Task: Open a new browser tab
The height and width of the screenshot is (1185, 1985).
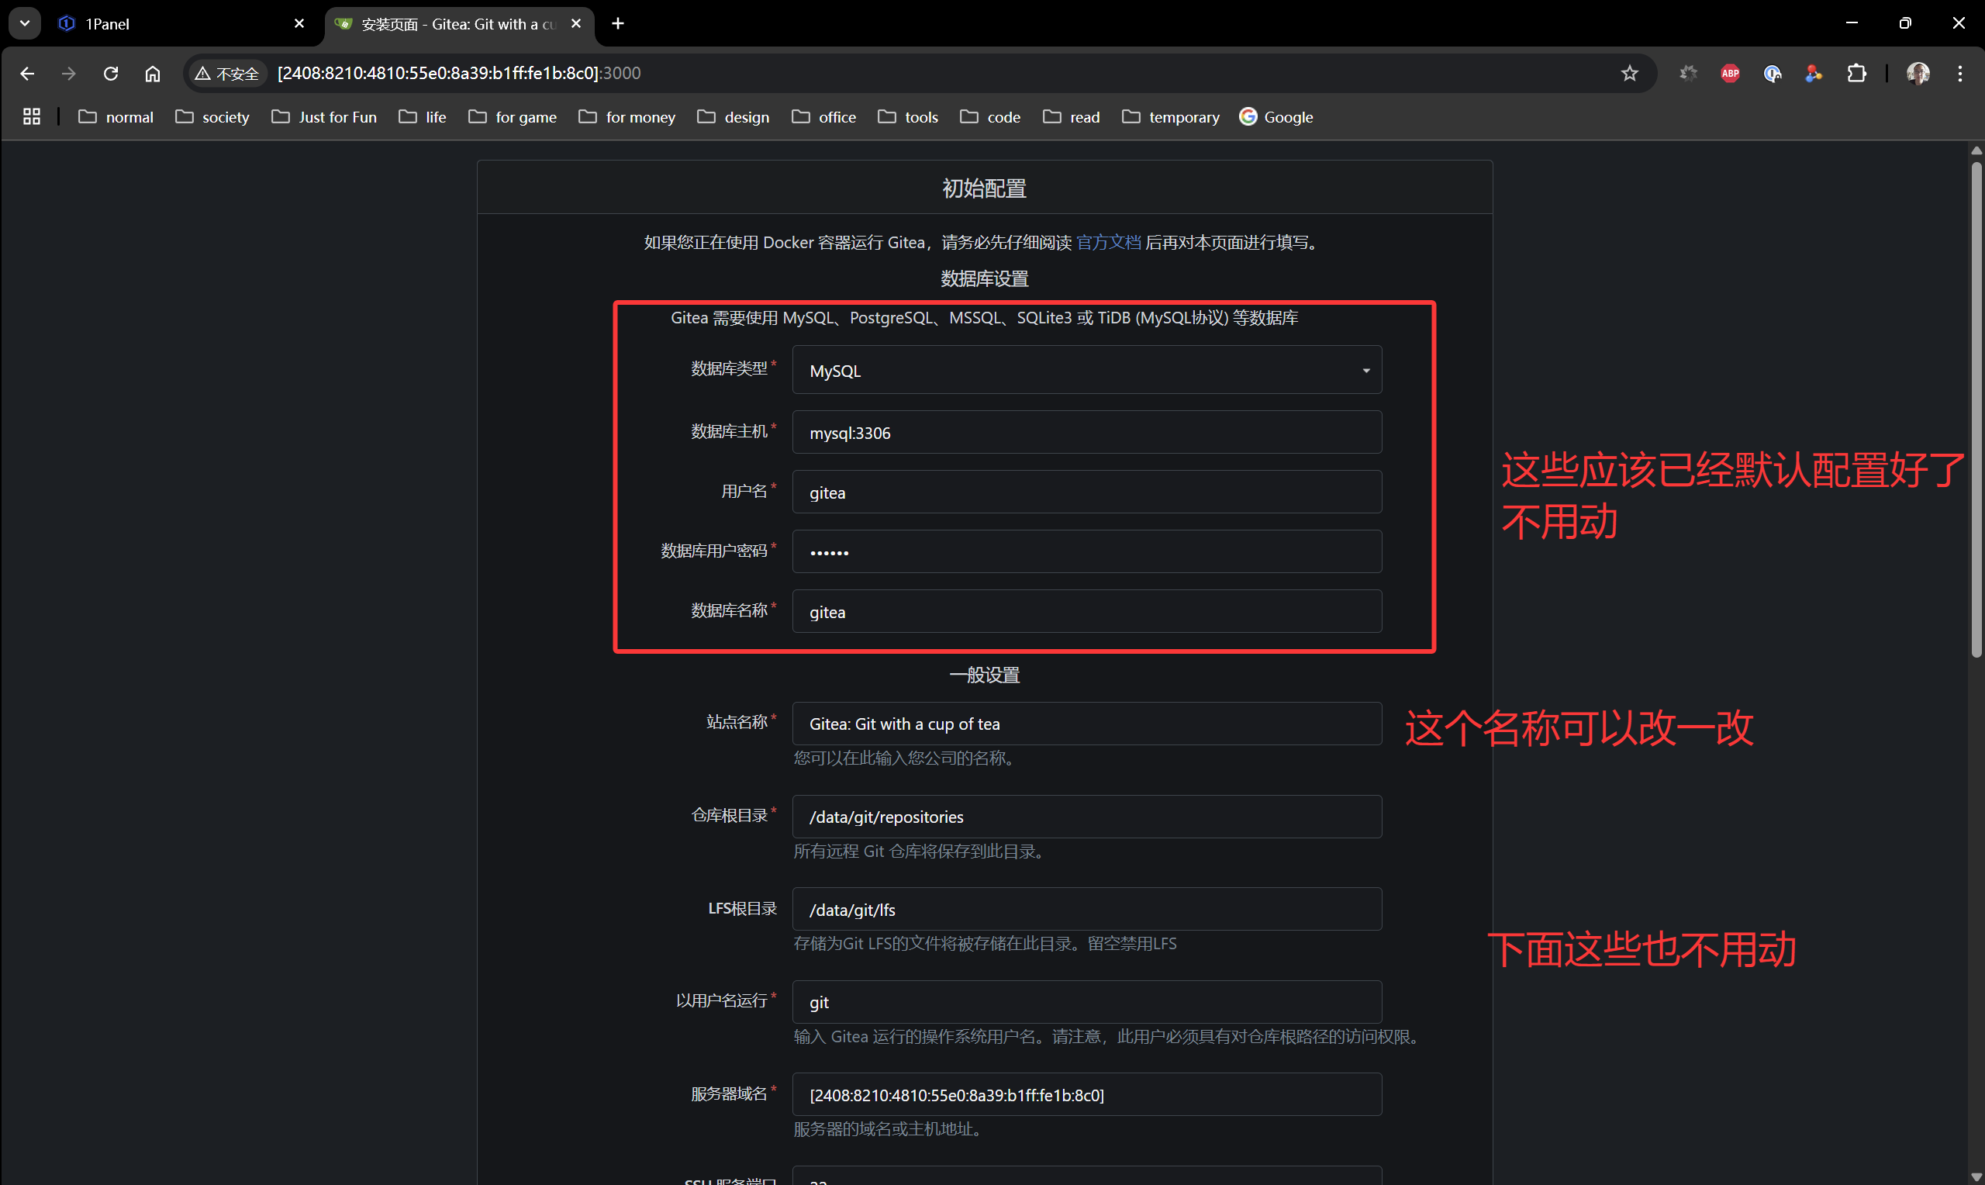Action: pos(618,24)
